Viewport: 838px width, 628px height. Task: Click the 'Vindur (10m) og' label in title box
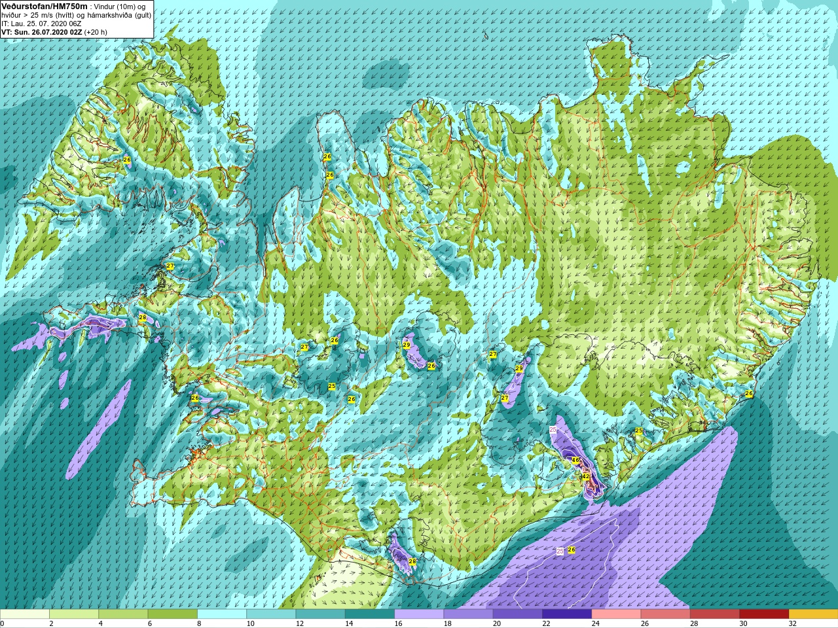coord(121,6)
